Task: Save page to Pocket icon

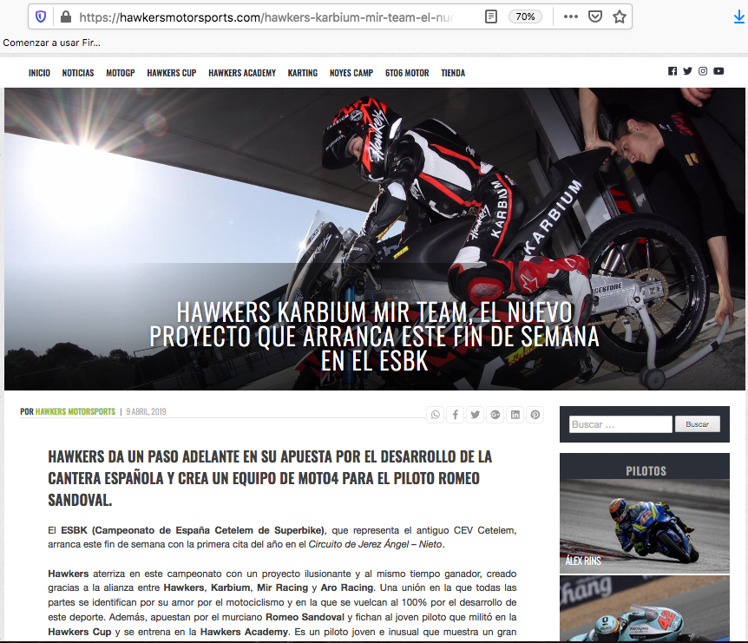Action: [595, 16]
